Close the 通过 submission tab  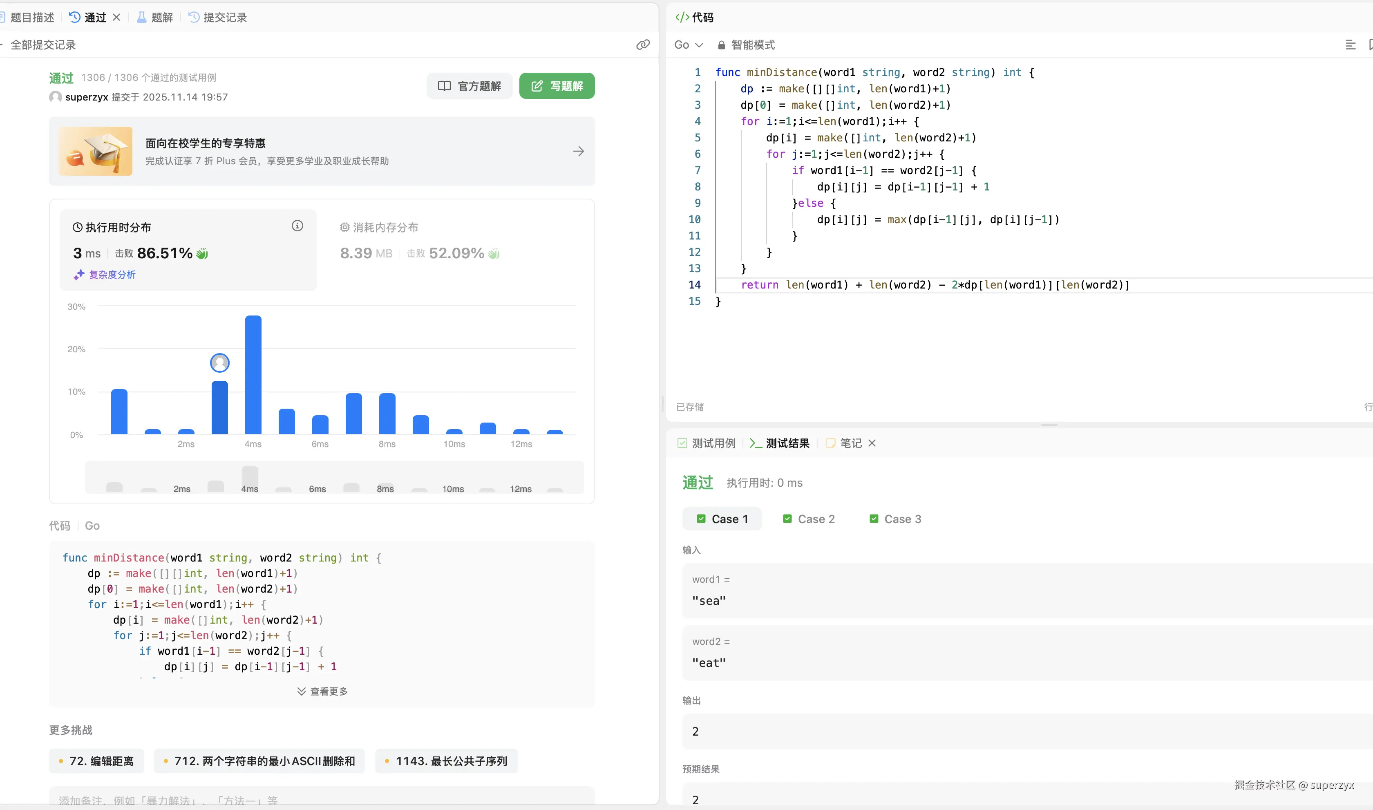(x=116, y=18)
